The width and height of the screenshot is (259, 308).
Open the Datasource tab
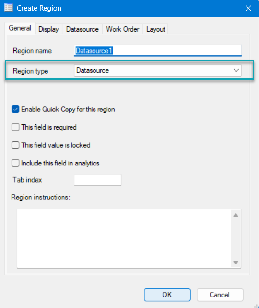click(82, 29)
